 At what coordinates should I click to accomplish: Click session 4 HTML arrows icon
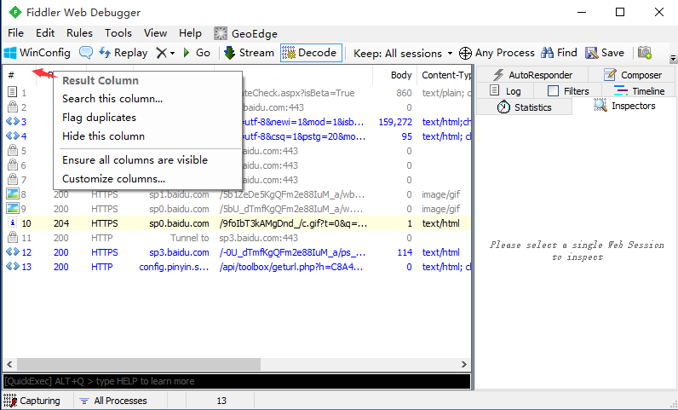click(13, 136)
